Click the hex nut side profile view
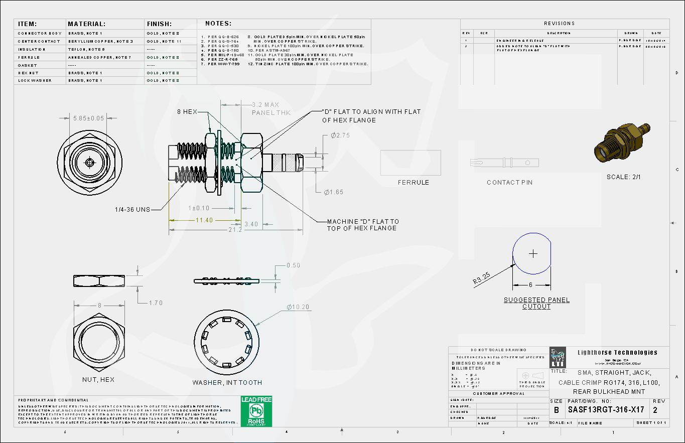The image size is (685, 443). (99, 281)
